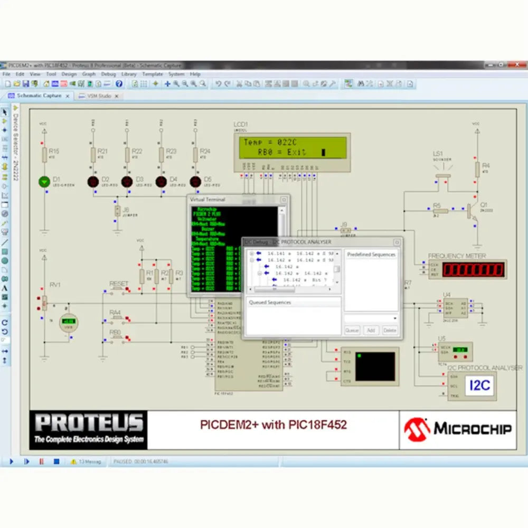The width and height of the screenshot is (528, 528).
Task: Select the arrow Selection mode tool
Action: (x=5, y=112)
